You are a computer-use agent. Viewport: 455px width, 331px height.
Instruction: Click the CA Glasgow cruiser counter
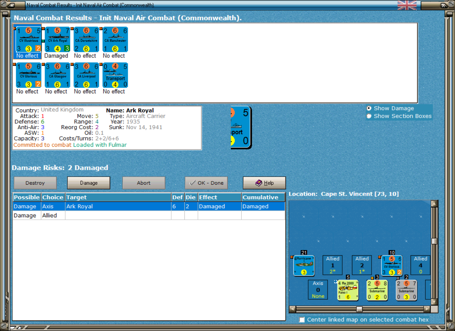tap(58, 75)
